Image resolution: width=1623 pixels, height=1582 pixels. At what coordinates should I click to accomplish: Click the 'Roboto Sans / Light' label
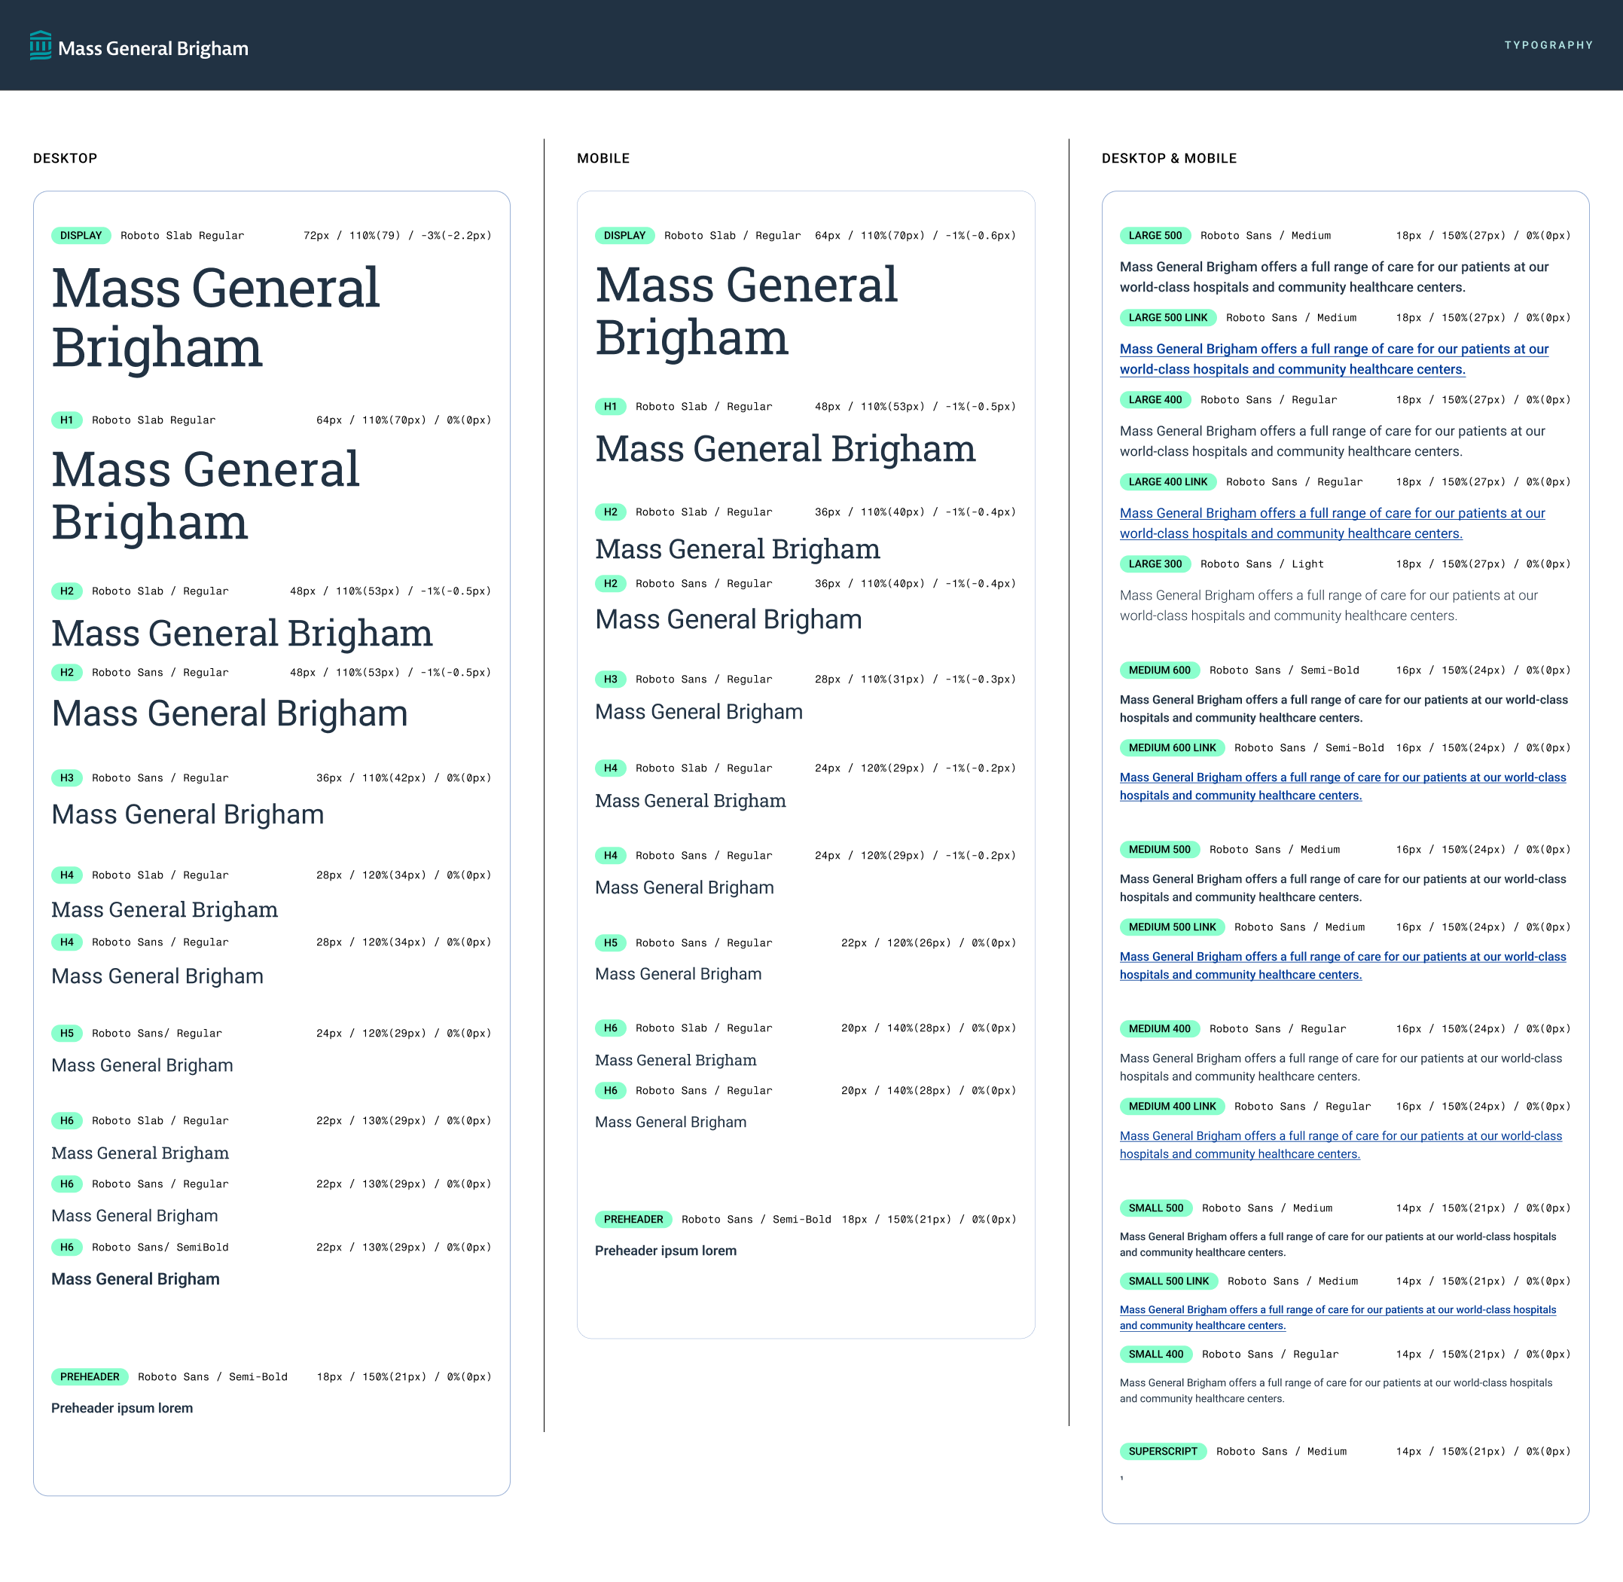1261,564
